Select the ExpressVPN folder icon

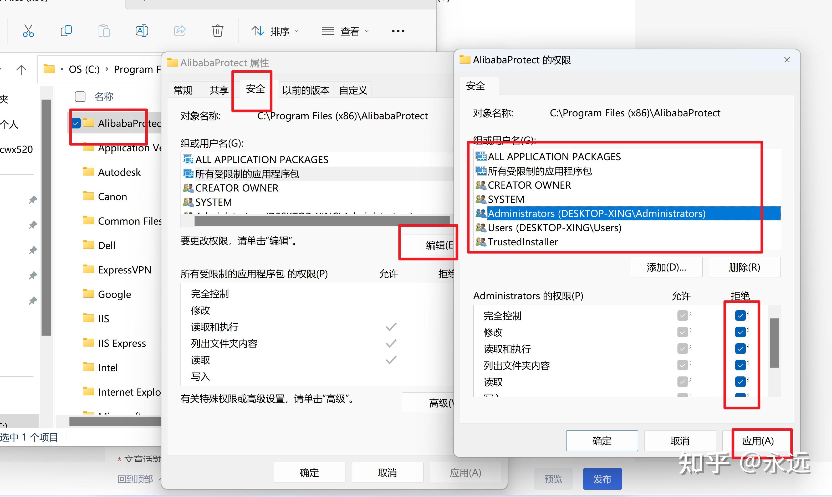[x=89, y=269]
